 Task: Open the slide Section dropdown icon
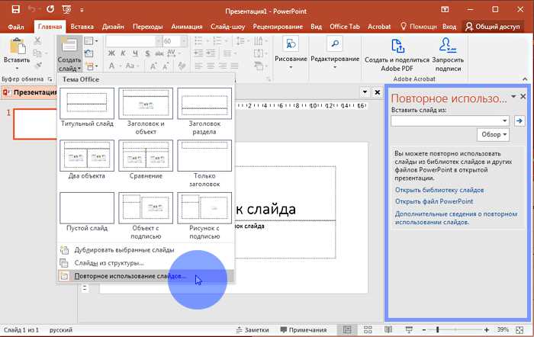coord(92,66)
